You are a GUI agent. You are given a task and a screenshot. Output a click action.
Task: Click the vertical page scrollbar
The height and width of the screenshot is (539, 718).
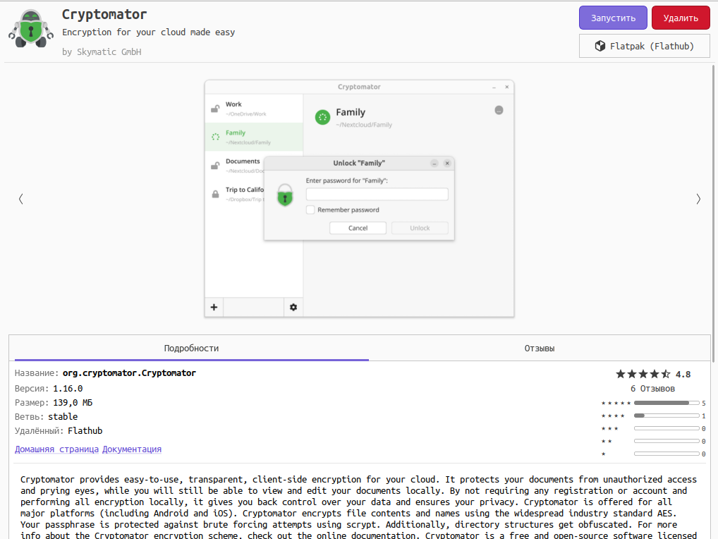(713, 213)
